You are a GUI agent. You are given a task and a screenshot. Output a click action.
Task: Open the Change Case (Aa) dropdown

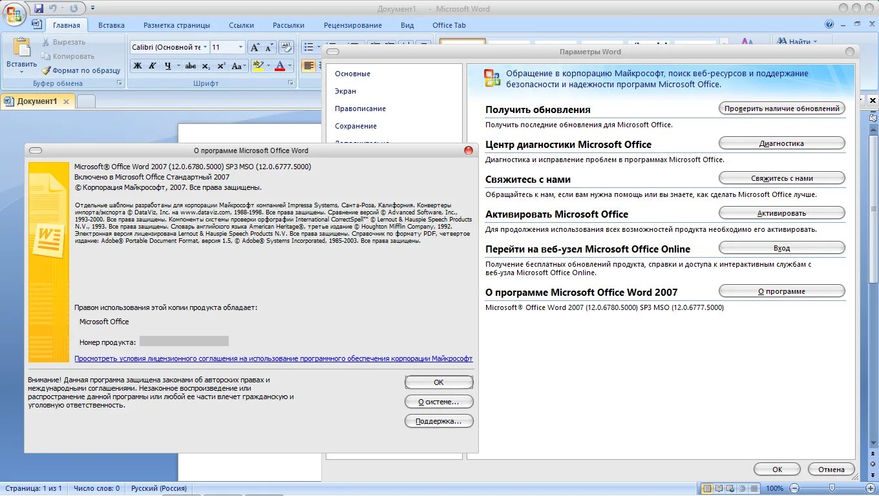(238, 66)
